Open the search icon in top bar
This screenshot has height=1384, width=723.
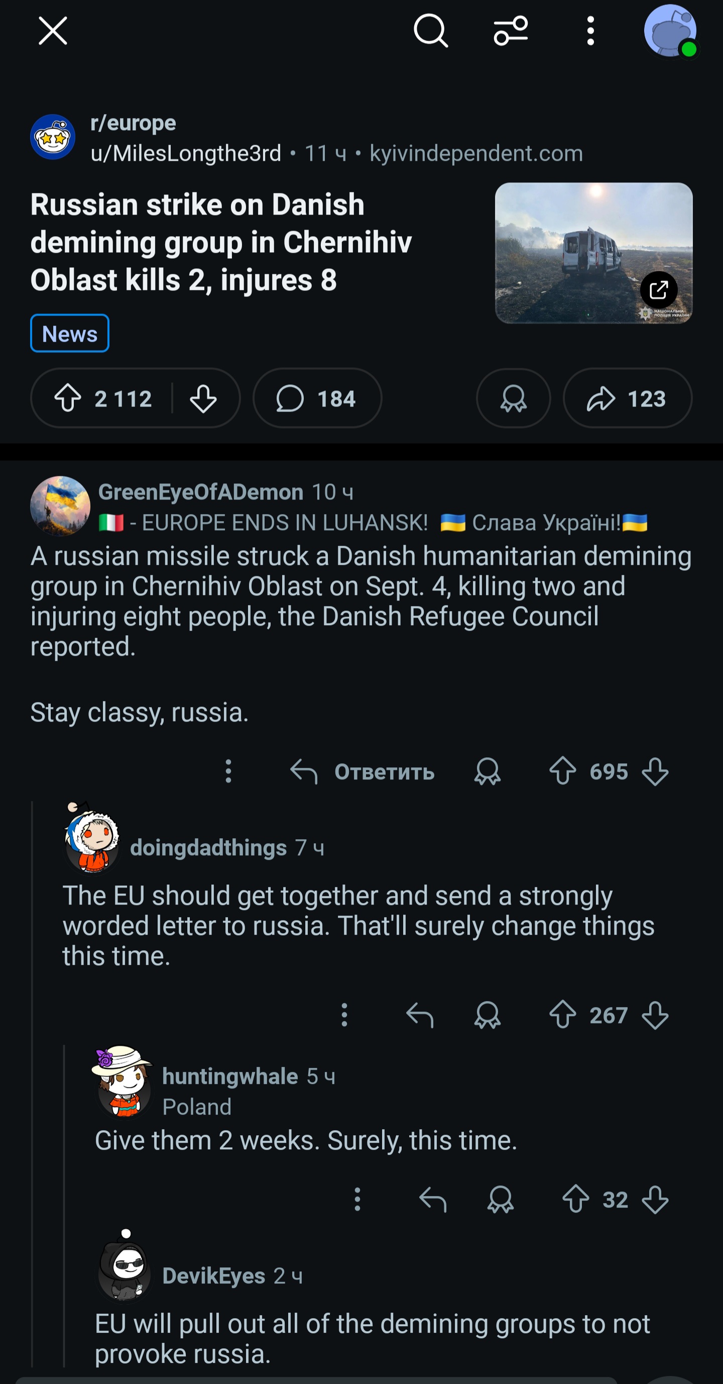[x=430, y=31]
